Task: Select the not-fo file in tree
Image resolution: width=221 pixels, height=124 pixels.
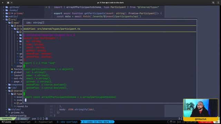Action: click(18, 79)
